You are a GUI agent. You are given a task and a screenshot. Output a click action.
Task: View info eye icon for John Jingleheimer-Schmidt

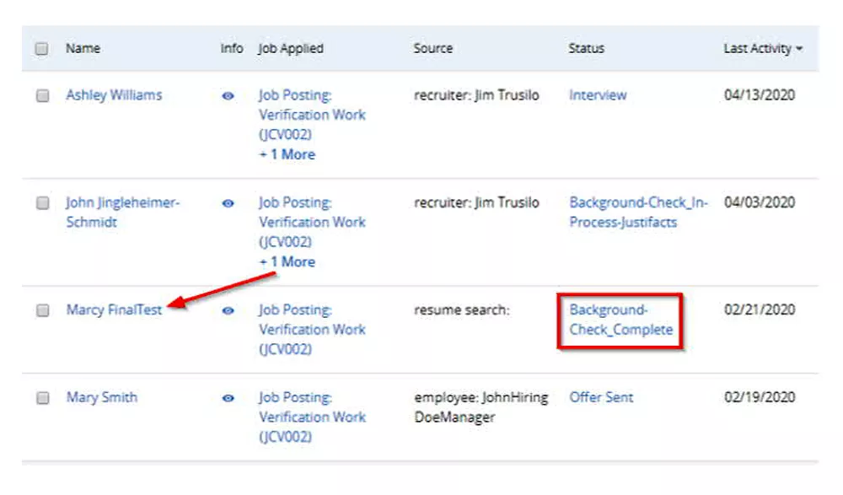tap(228, 203)
